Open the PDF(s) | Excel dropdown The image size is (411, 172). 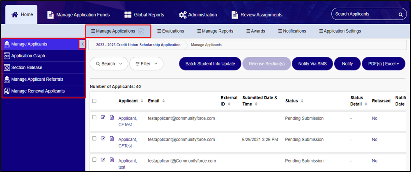(x=383, y=64)
